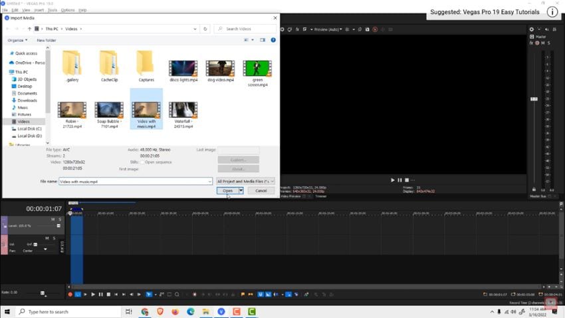Click the Stop button in timeline transport
The image size is (565, 318).
point(108,295)
